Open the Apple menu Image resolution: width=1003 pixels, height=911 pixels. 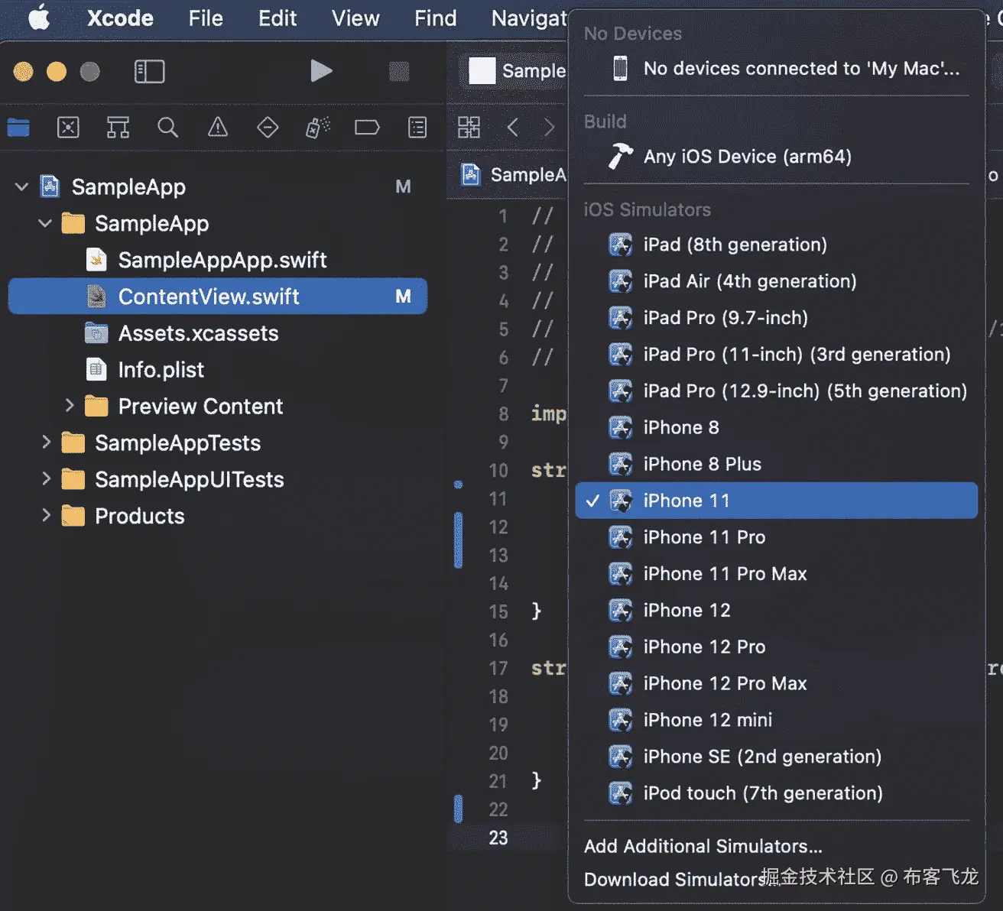[39, 18]
